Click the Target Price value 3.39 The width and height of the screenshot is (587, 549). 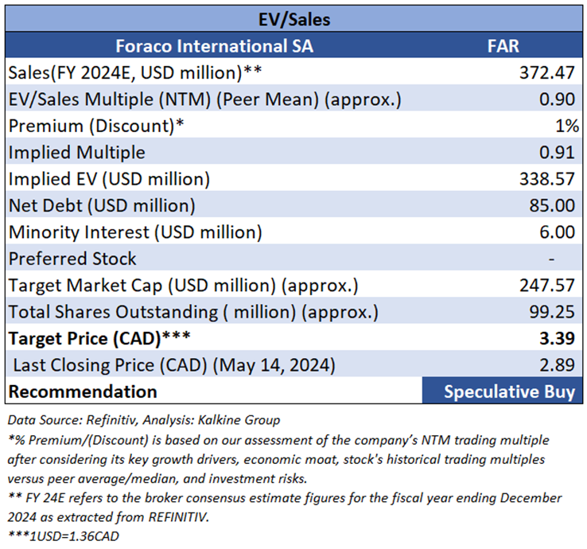point(557,338)
